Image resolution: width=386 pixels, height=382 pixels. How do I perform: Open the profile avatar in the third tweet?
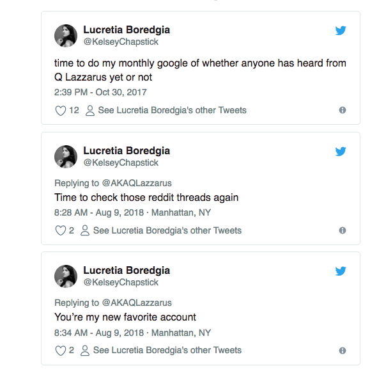click(66, 276)
